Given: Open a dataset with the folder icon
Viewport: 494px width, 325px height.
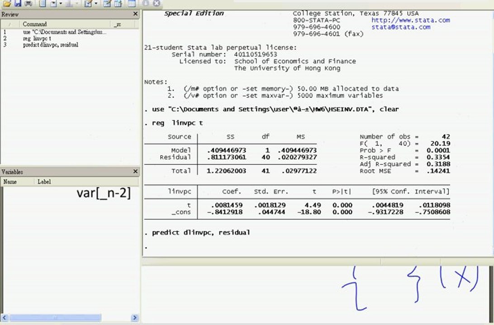Looking at the screenshot, I should 7,3.
